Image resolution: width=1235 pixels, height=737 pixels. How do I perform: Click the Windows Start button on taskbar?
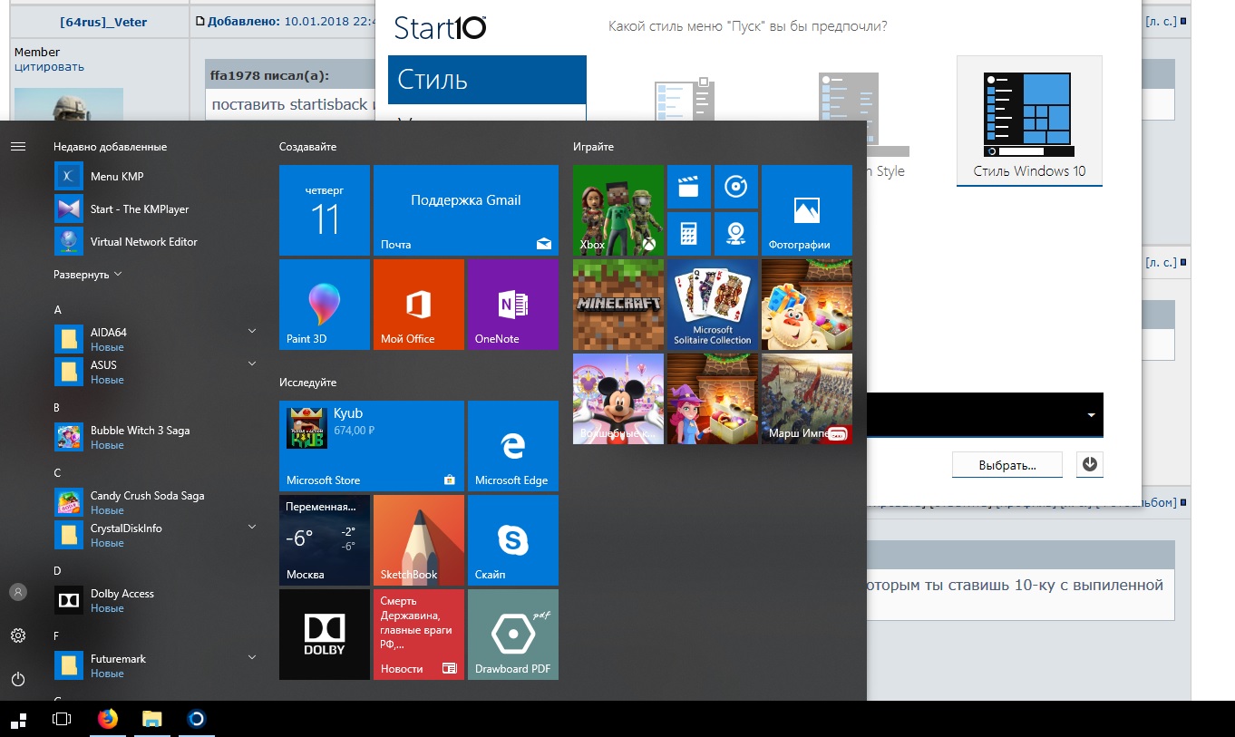pyautogui.click(x=18, y=719)
